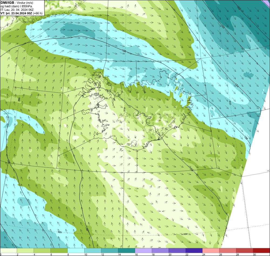Select the violet 20–22 m/s legend swatch
The image size is (270, 256).
177,251
